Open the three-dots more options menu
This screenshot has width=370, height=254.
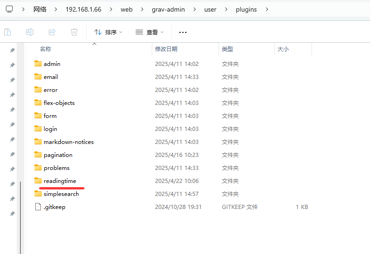[x=183, y=33]
